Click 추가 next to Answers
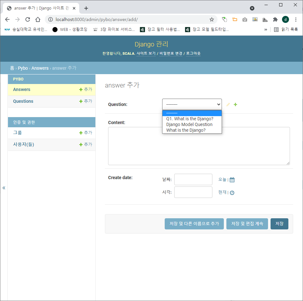 (86, 89)
